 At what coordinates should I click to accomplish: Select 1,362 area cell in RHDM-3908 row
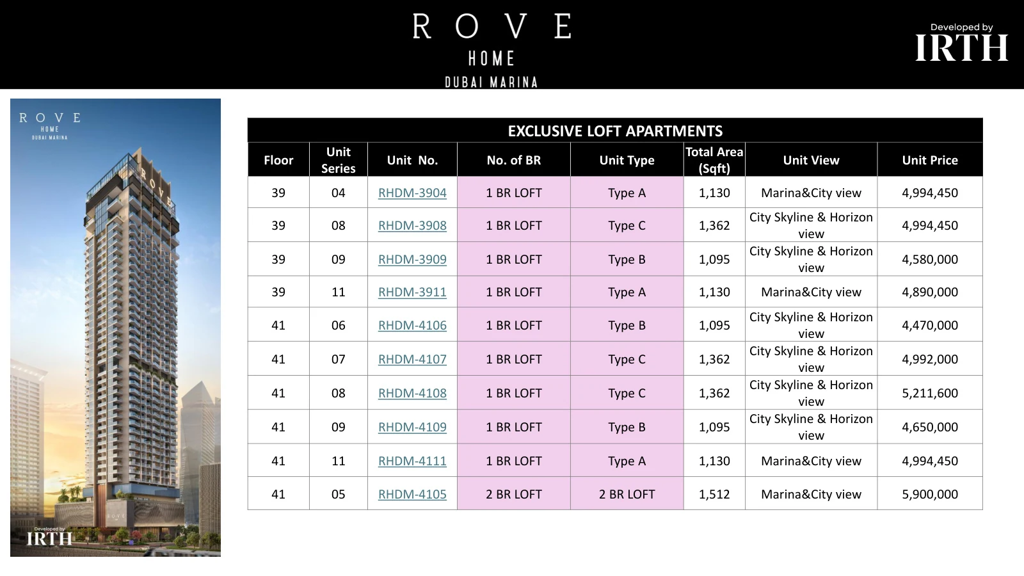click(x=714, y=225)
